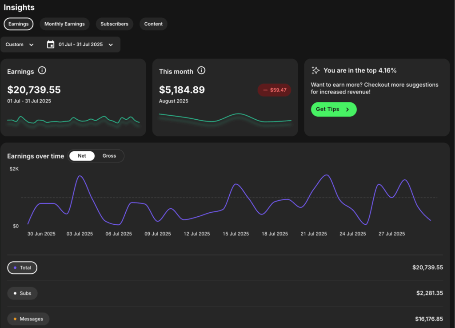Image resolution: width=455 pixels, height=328 pixels.
Task: Open the Custom period dropdown
Action: [x=20, y=45]
